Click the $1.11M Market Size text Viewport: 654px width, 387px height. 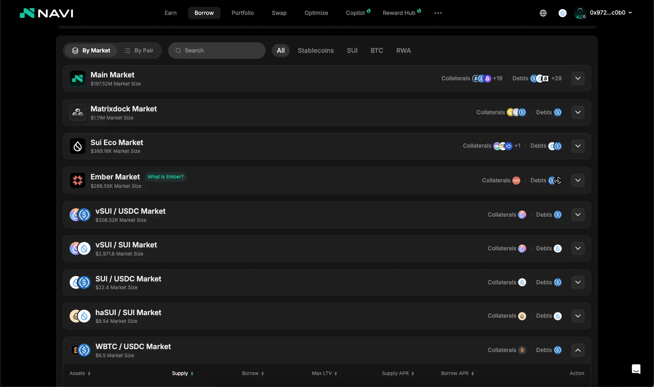pyautogui.click(x=112, y=118)
